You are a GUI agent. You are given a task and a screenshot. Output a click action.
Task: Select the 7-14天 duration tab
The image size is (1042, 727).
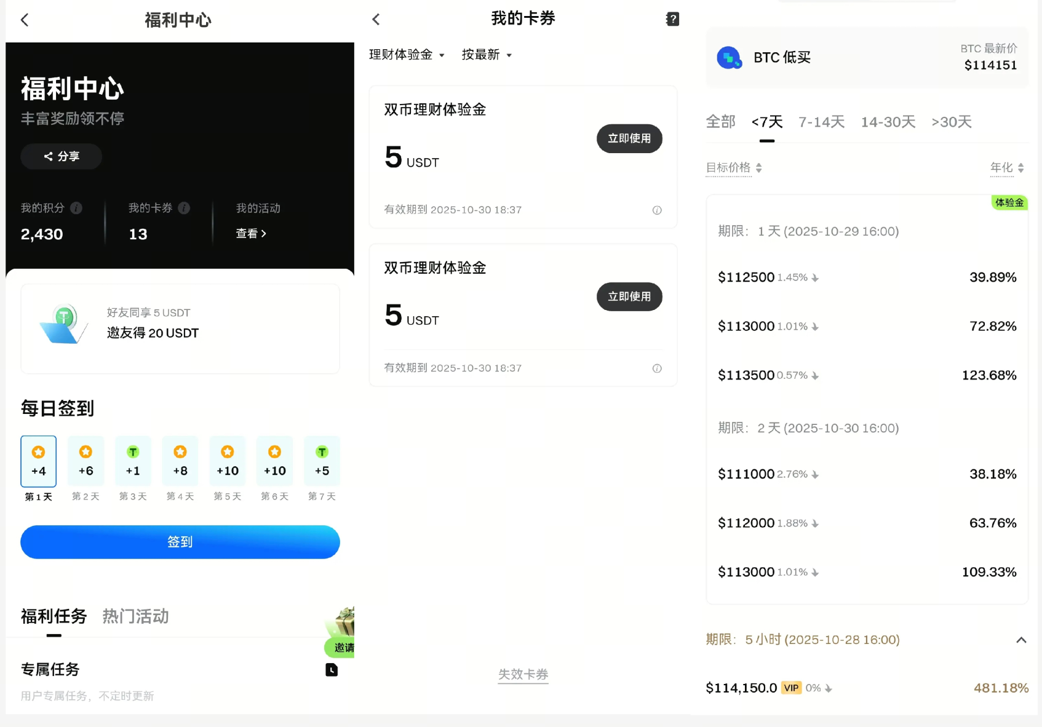click(x=821, y=122)
